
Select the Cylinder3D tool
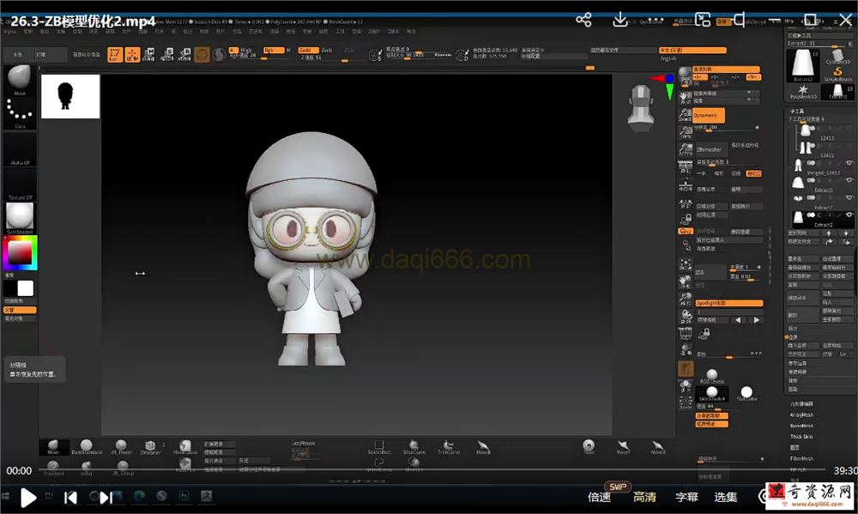[x=837, y=57]
